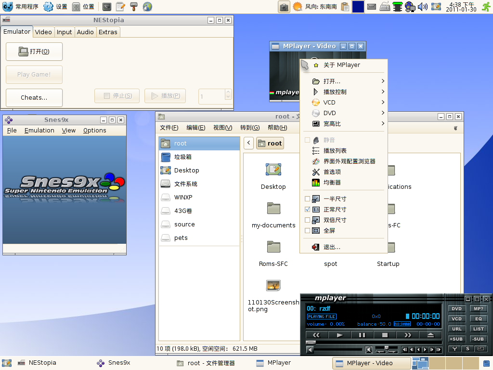Select the Roms-SFC folder icon in the file manager
This screenshot has height=370, width=493.
click(273, 247)
